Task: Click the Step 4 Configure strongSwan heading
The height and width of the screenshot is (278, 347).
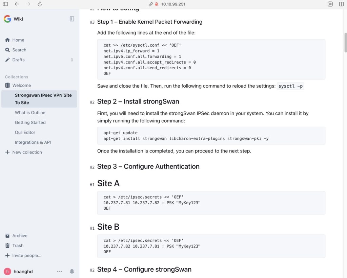Action: pos(144,270)
